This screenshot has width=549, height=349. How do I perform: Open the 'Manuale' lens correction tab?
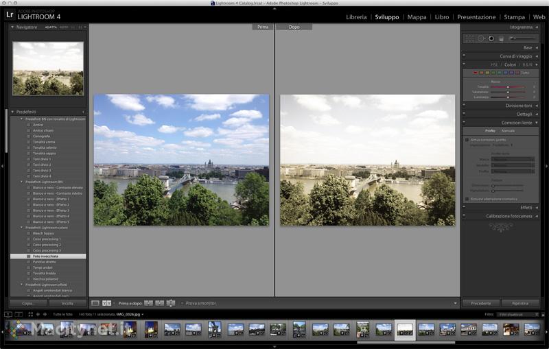[508, 130]
